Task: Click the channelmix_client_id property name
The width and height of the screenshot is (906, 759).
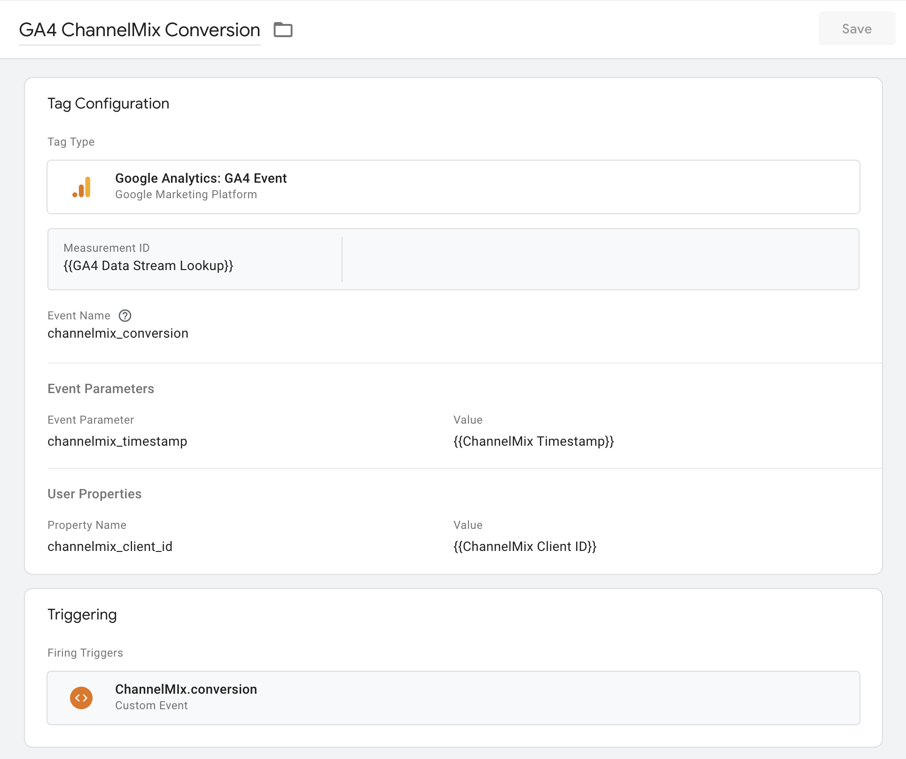Action: point(110,547)
